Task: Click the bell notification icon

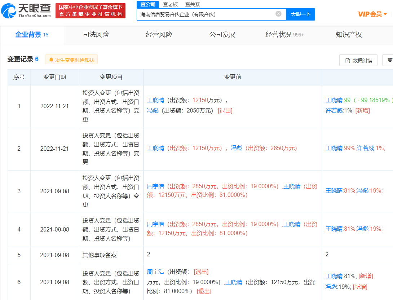Action: click(x=51, y=60)
